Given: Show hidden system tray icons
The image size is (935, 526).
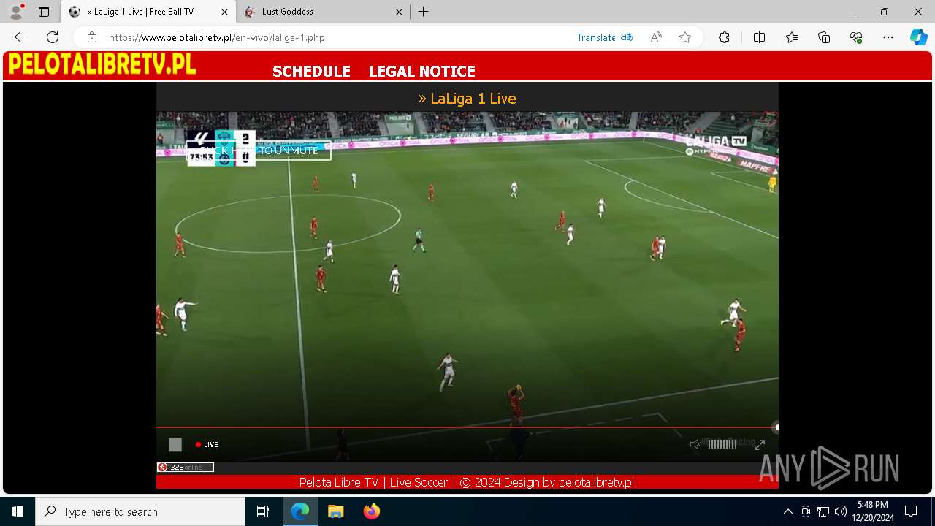Looking at the screenshot, I should point(787,511).
